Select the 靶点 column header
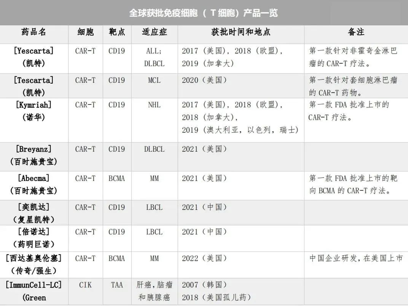The width and height of the screenshot is (408, 306). tap(117, 32)
